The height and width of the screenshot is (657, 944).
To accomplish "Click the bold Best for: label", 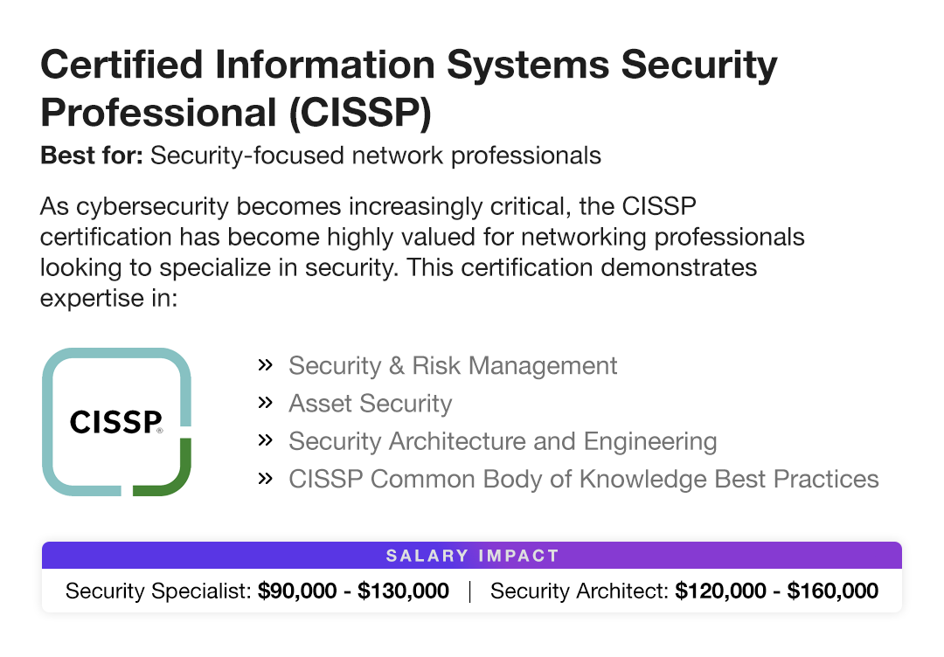I will tap(92, 156).
